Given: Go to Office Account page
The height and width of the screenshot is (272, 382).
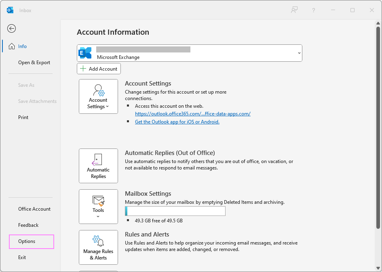Looking at the screenshot, I should pyautogui.click(x=34, y=209).
